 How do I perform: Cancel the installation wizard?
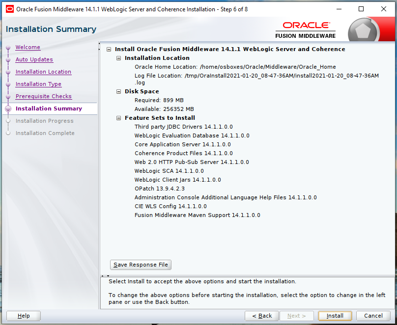coord(373,316)
